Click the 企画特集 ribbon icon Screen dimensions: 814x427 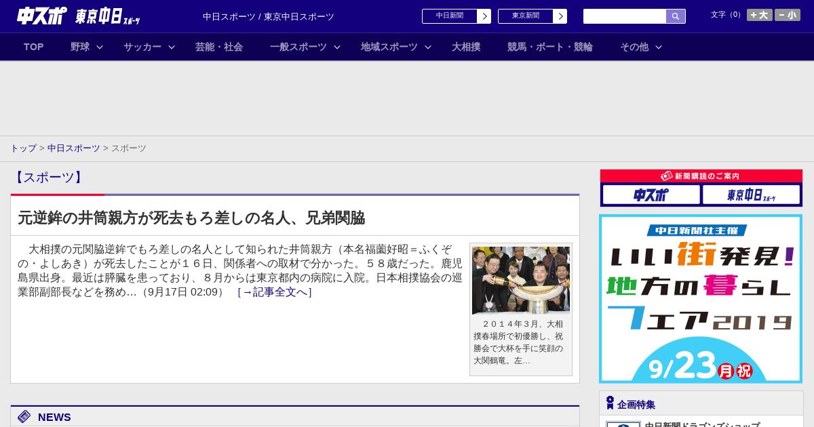610,403
